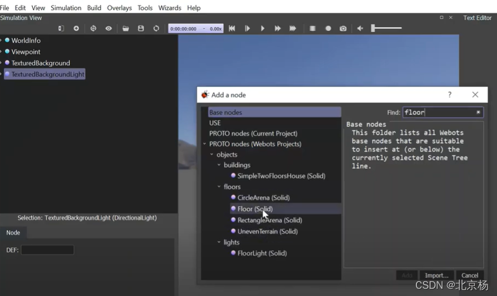
Task: Run simulation at fastest speed
Action: point(293,28)
